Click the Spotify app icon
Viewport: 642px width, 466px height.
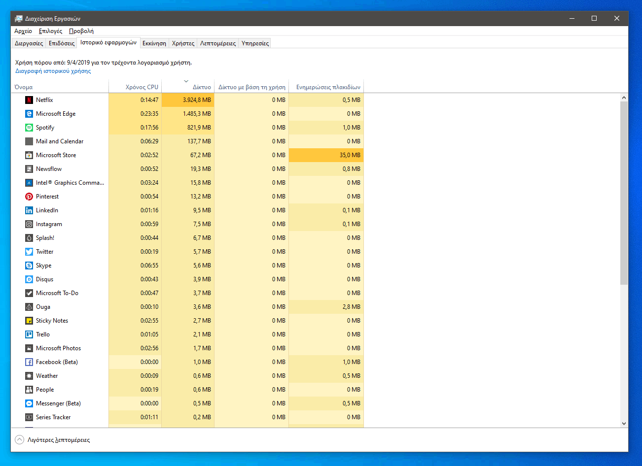pyautogui.click(x=29, y=128)
